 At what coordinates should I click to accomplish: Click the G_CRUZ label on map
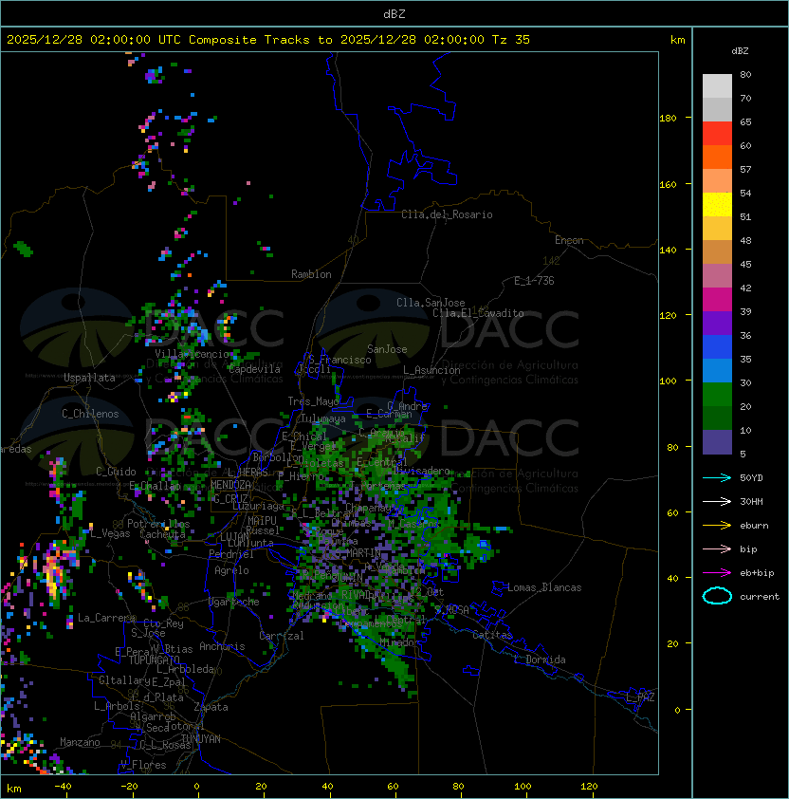230,498
